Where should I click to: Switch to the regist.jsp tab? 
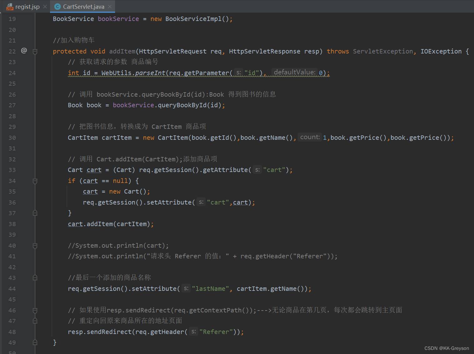pos(28,7)
